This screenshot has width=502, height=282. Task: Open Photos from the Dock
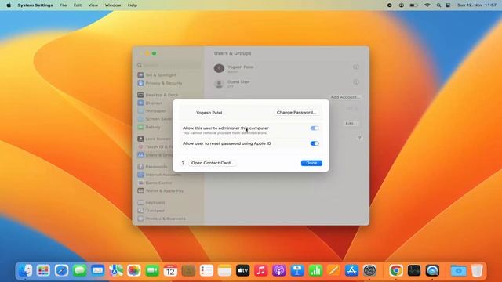tap(134, 270)
